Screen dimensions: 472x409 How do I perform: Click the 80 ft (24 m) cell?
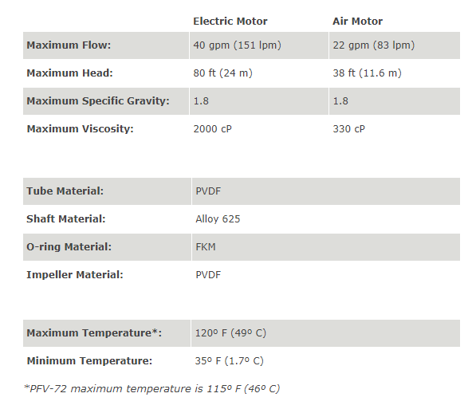tap(222, 73)
